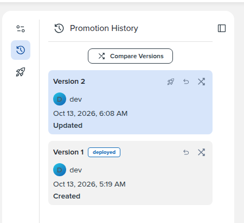Deploy Version 2 with rocket icon
The width and height of the screenshot is (244, 223).
point(171,82)
